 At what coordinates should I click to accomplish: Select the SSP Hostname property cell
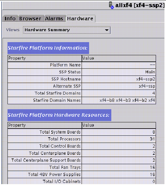click(45, 79)
